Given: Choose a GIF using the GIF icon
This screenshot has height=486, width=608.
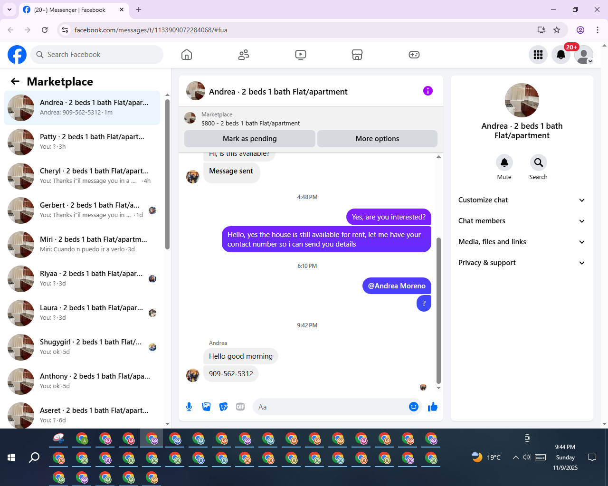Looking at the screenshot, I should [x=240, y=407].
